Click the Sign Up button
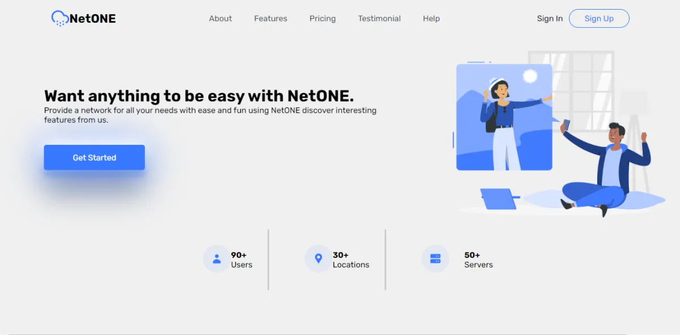The image size is (680, 335). (599, 18)
